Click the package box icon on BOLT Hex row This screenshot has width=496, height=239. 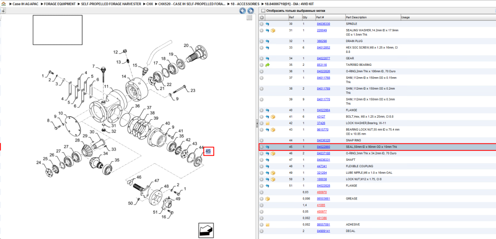coord(273,117)
